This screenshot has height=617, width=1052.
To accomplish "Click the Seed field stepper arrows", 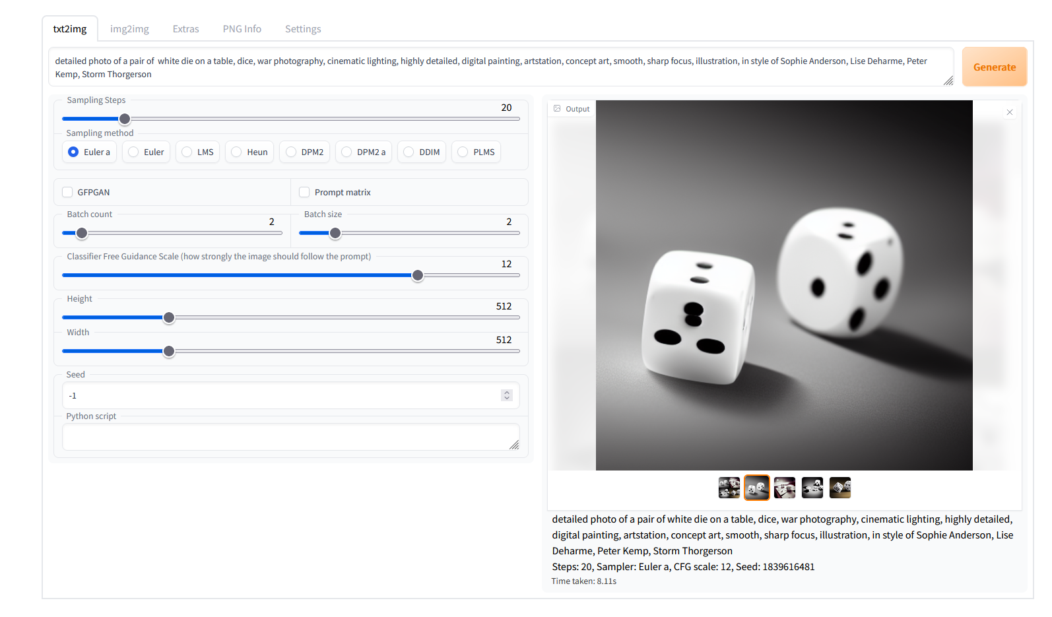I will [507, 395].
